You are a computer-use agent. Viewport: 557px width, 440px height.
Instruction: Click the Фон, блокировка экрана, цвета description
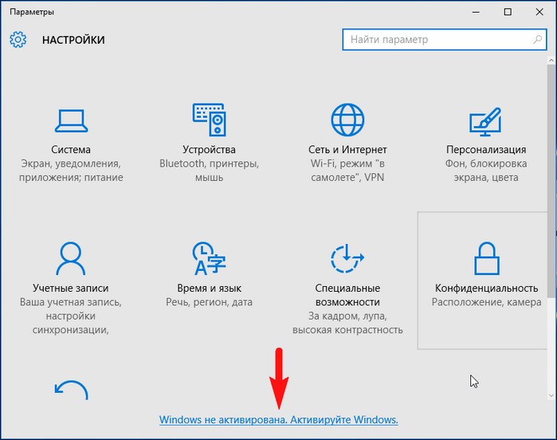coord(486,171)
